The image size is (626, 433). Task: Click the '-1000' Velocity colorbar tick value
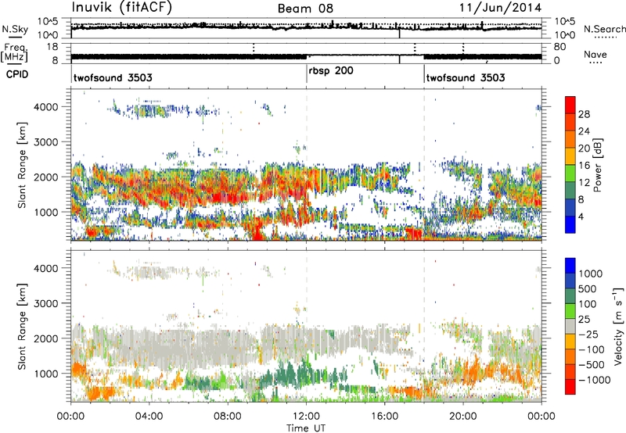click(x=595, y=380)
